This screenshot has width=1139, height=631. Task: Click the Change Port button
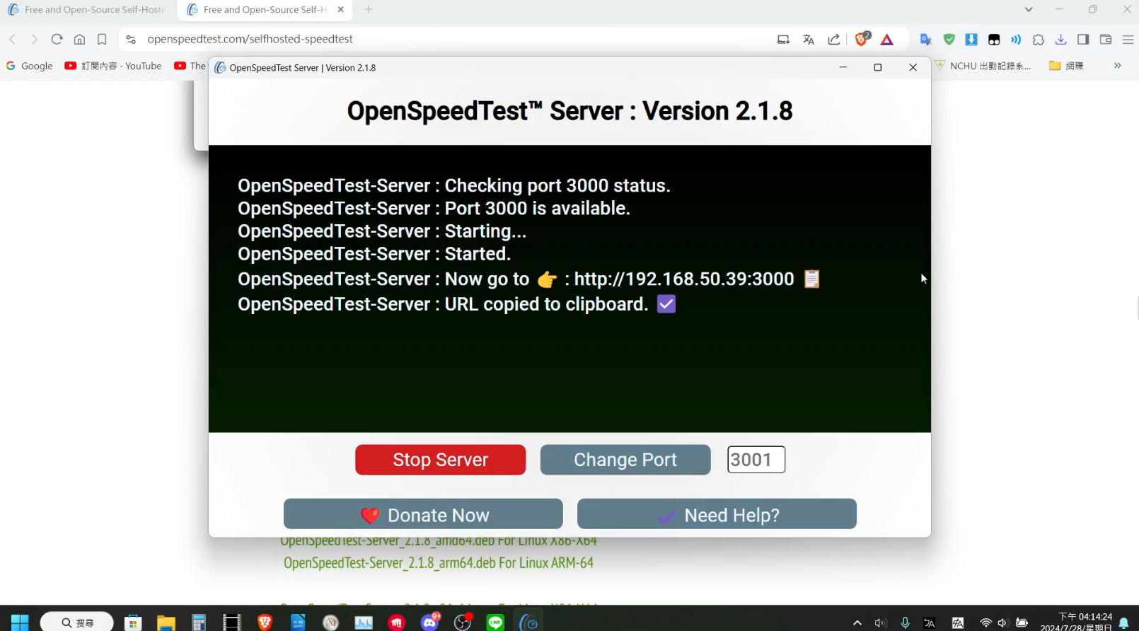[x=625, y=460]
